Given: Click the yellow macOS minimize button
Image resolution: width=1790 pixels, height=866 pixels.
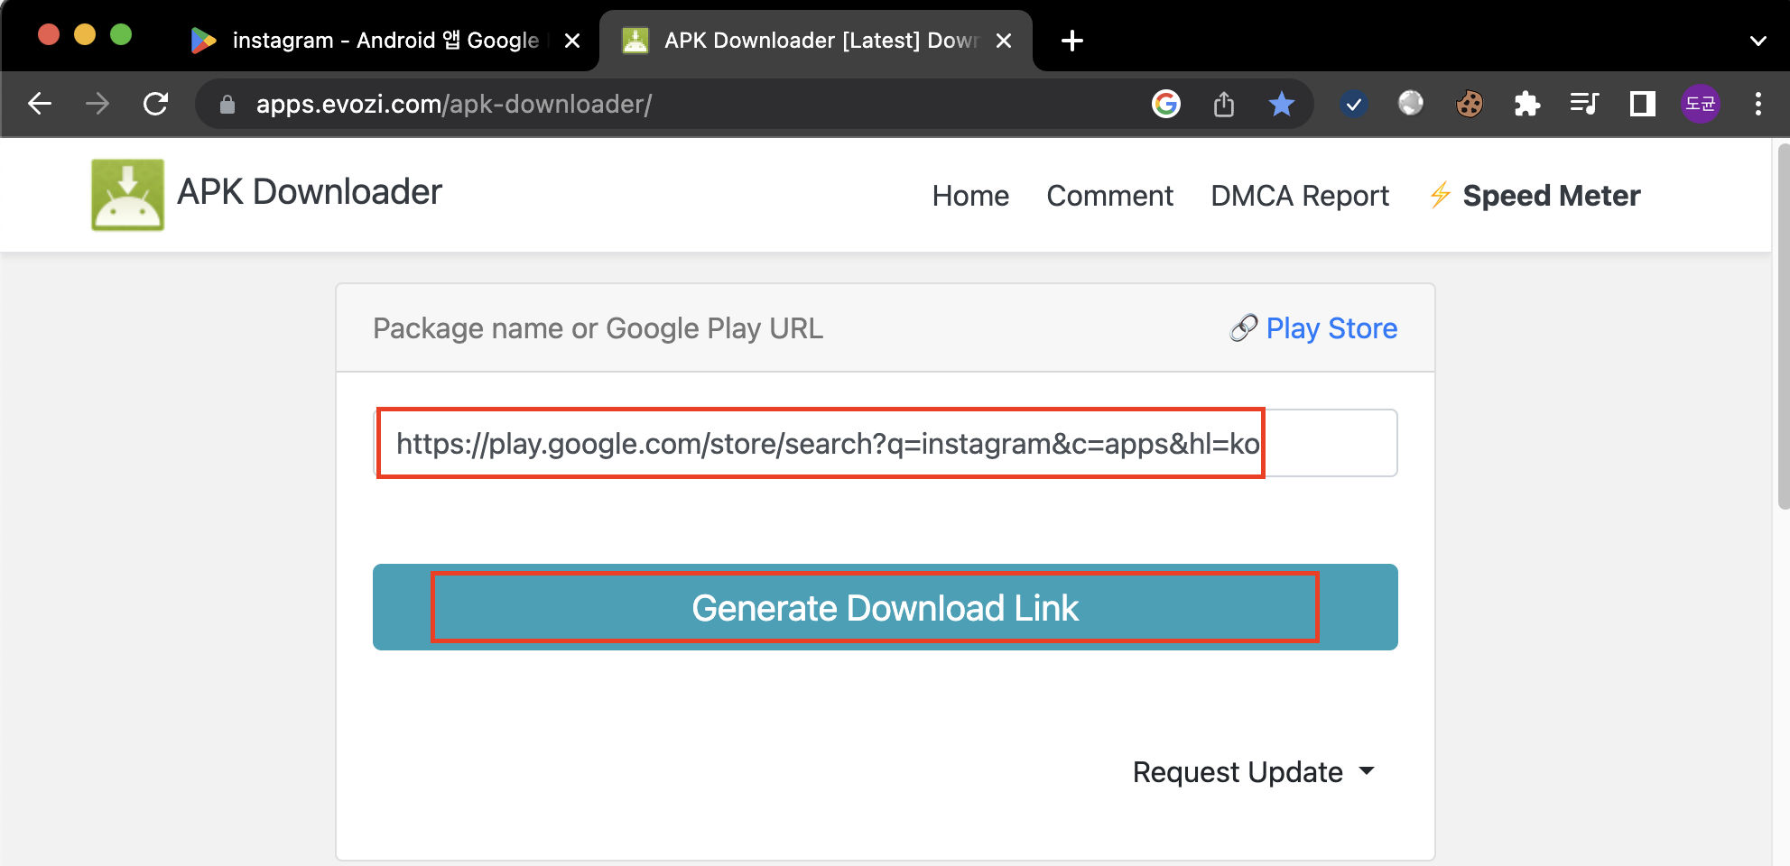Looking at the screenshot, I should coord(85,34).
